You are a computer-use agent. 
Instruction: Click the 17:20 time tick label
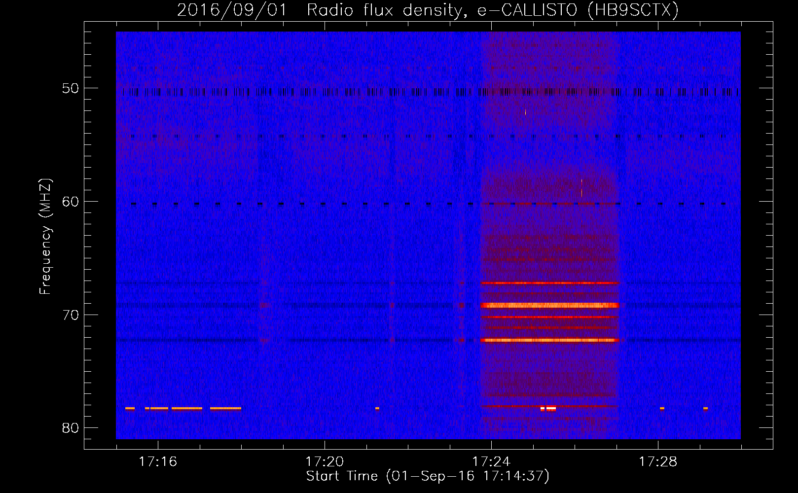tap(325, 462)
